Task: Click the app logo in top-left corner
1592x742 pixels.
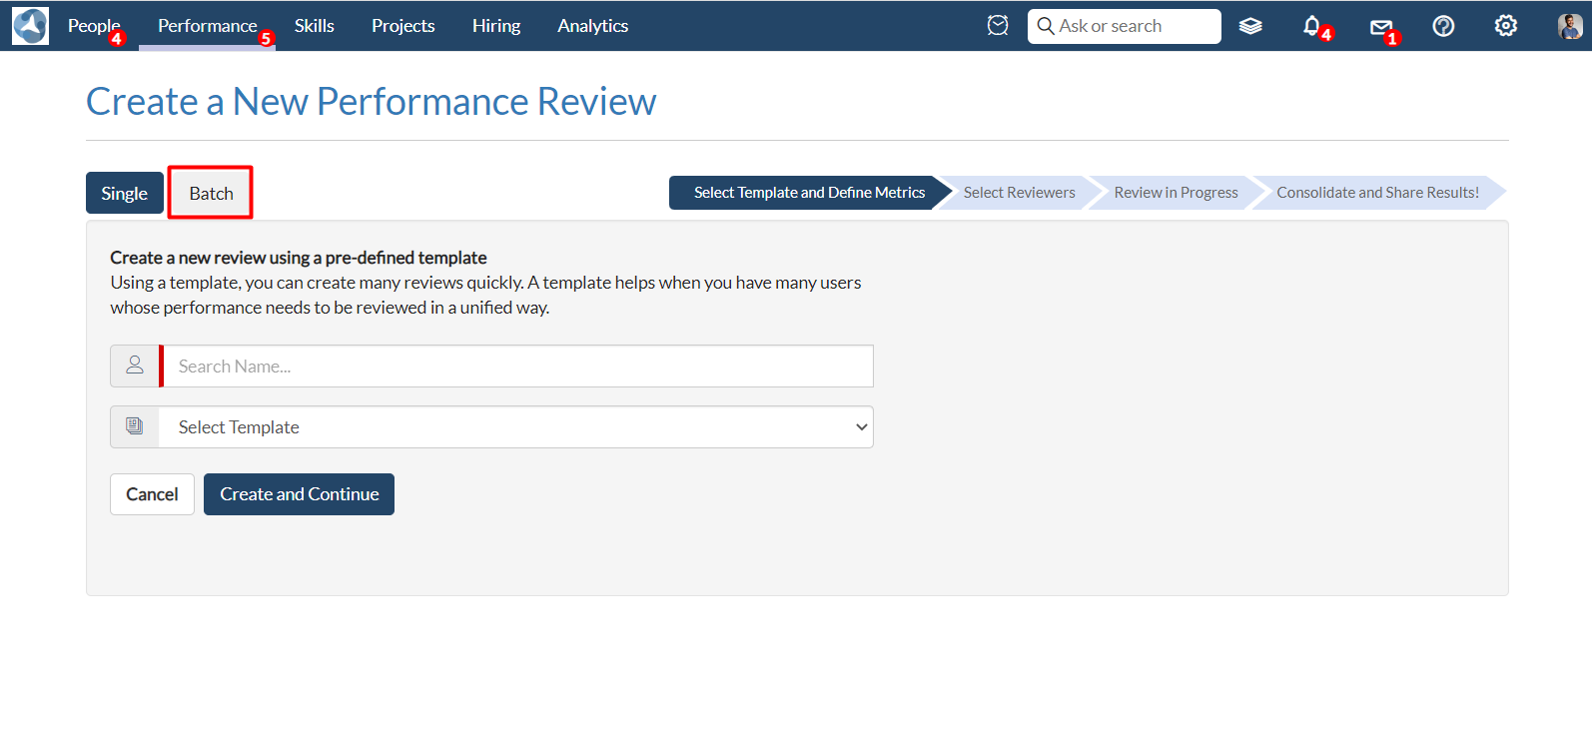Action: point(30,26)
